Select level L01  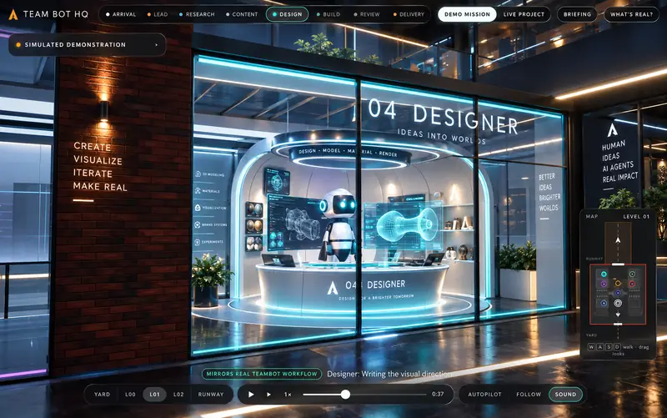pyautogui.click(x=154, y=395)
